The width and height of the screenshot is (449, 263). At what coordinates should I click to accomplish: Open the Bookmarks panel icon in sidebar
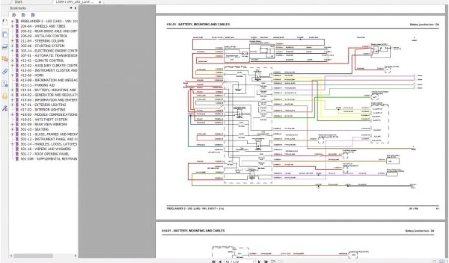point(4,22)
